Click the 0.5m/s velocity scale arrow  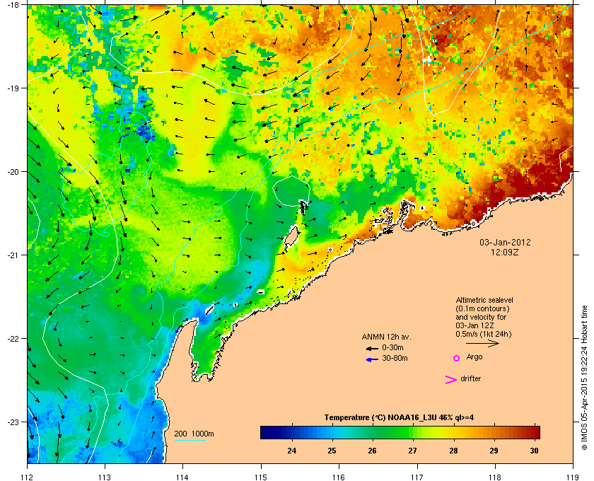(482, 343)
